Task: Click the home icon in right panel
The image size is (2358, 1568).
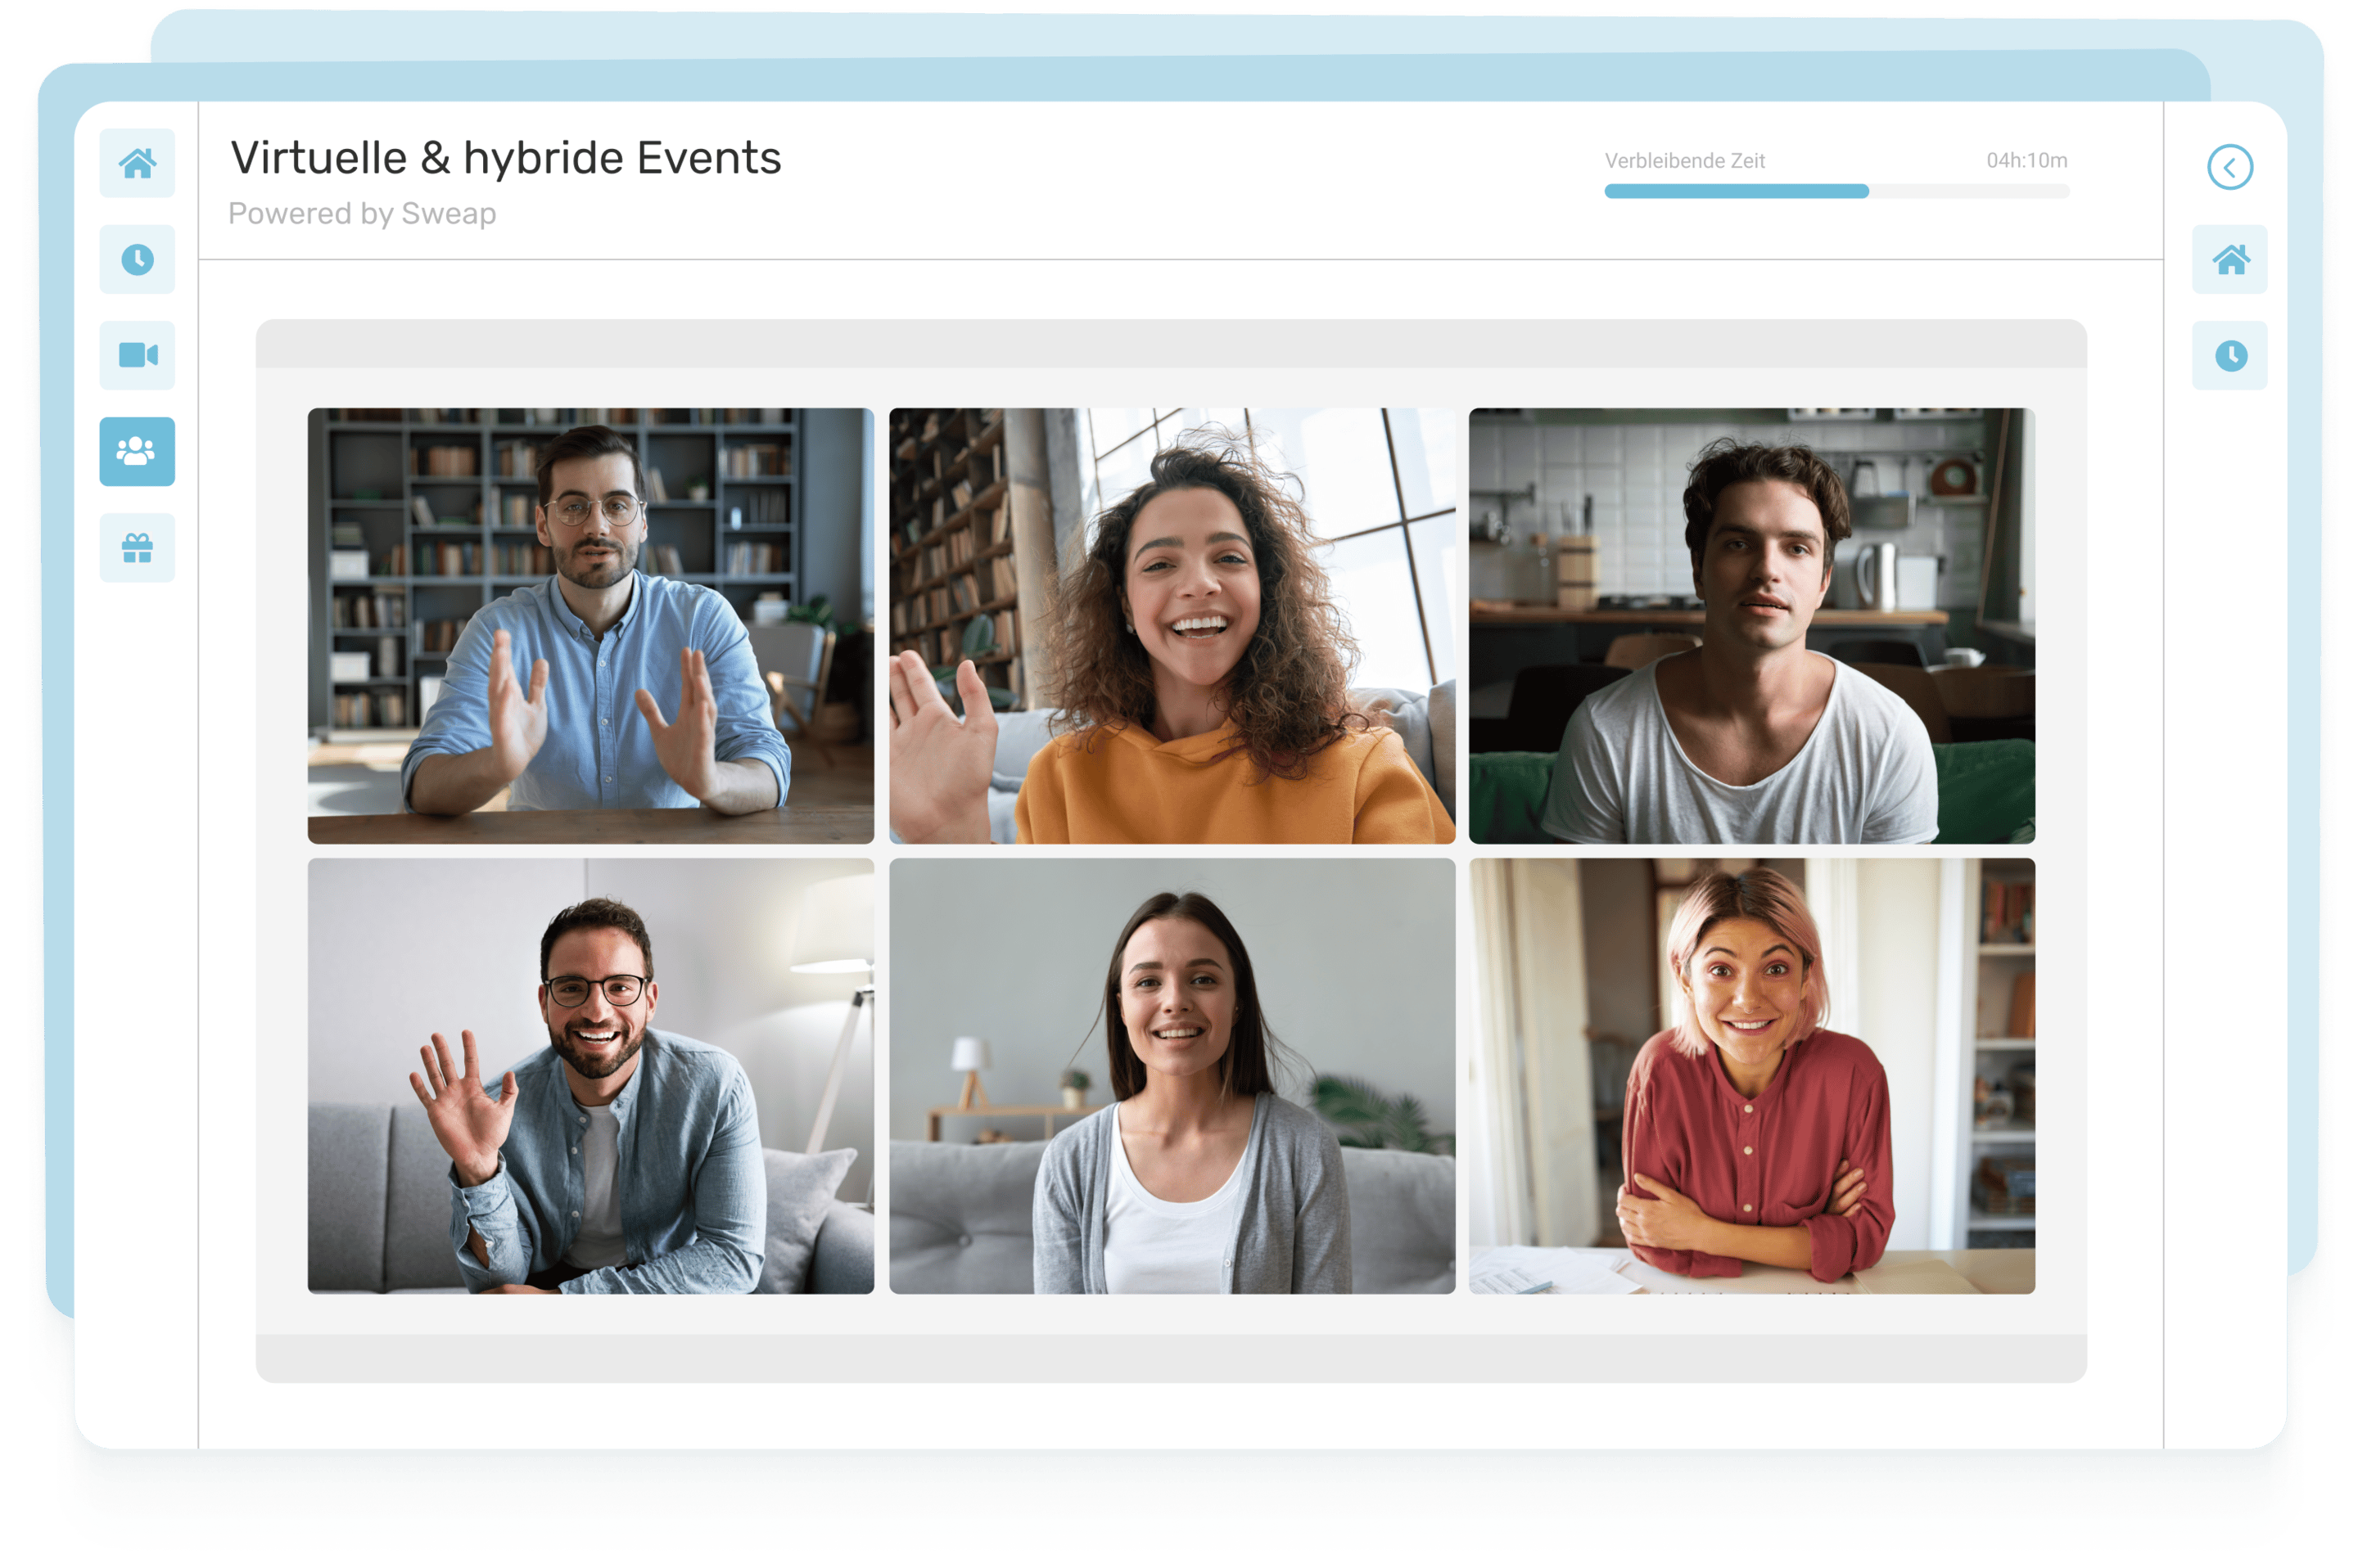Action: click(2230, 260)
